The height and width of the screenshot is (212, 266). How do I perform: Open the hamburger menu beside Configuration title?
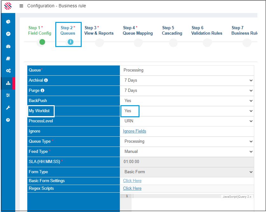click(x=21, y=6)
